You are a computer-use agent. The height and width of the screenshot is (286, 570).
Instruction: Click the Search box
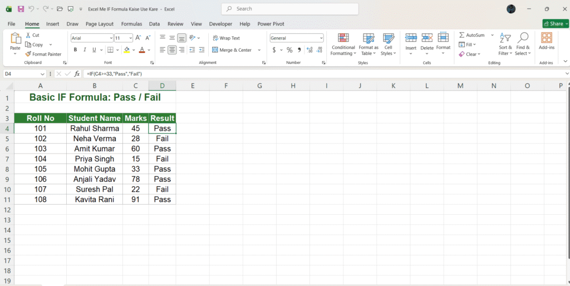coord(289,9)
